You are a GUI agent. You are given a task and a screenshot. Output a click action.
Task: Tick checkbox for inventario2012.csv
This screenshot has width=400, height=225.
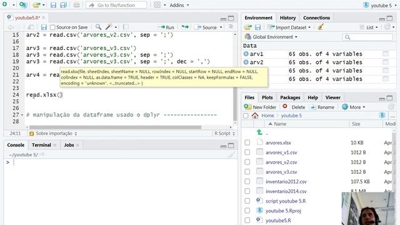point(247,181)
